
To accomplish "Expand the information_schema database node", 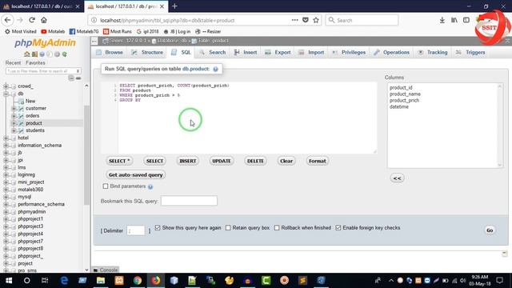I will pyautogui.click(x=6, y=146).
